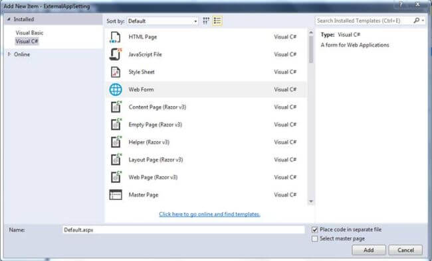Select Visual Basic in the tree
This screenshot has width=432, height=261.
pyautogui.click(x=29, y=33)
